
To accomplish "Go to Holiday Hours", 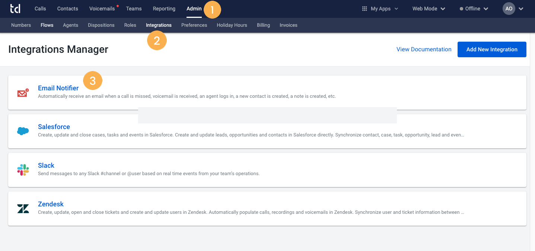I will (232, 25).
